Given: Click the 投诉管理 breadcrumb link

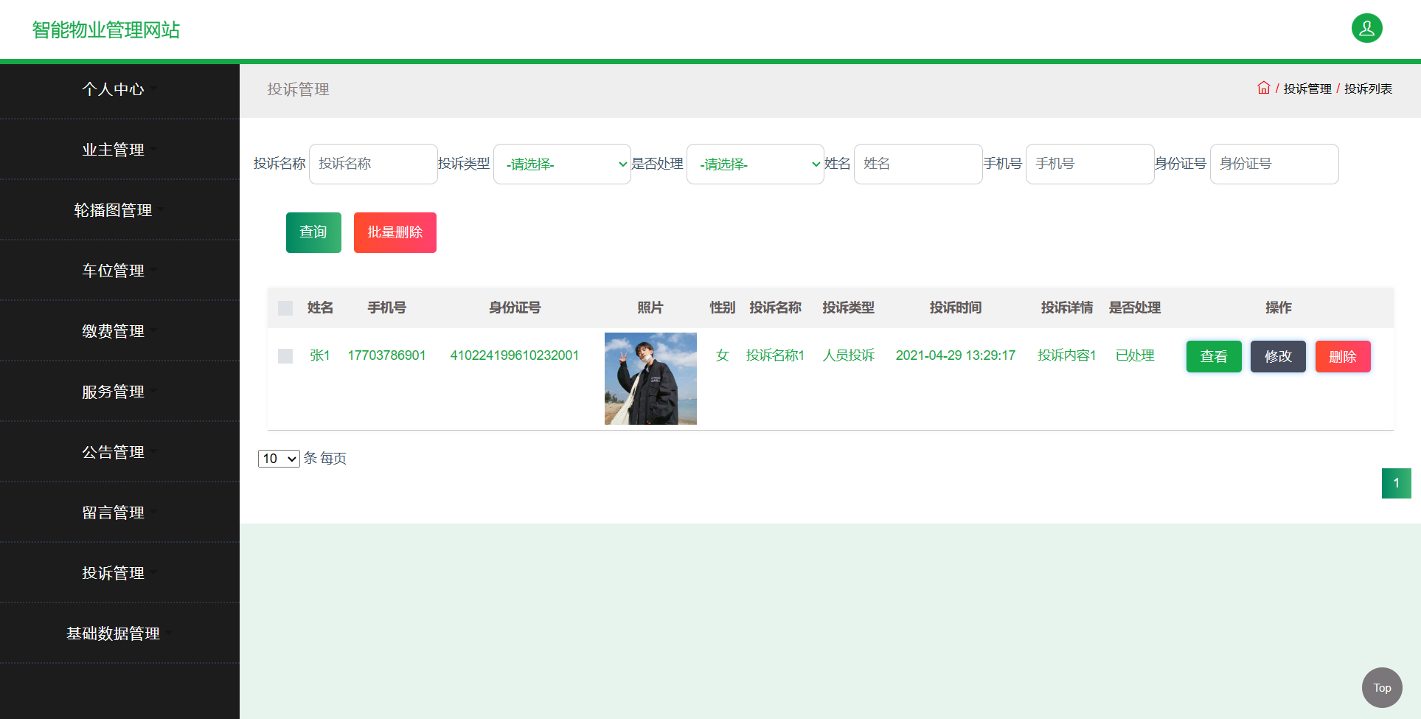Looking at the screenshot, I should tap(1307, 88).
